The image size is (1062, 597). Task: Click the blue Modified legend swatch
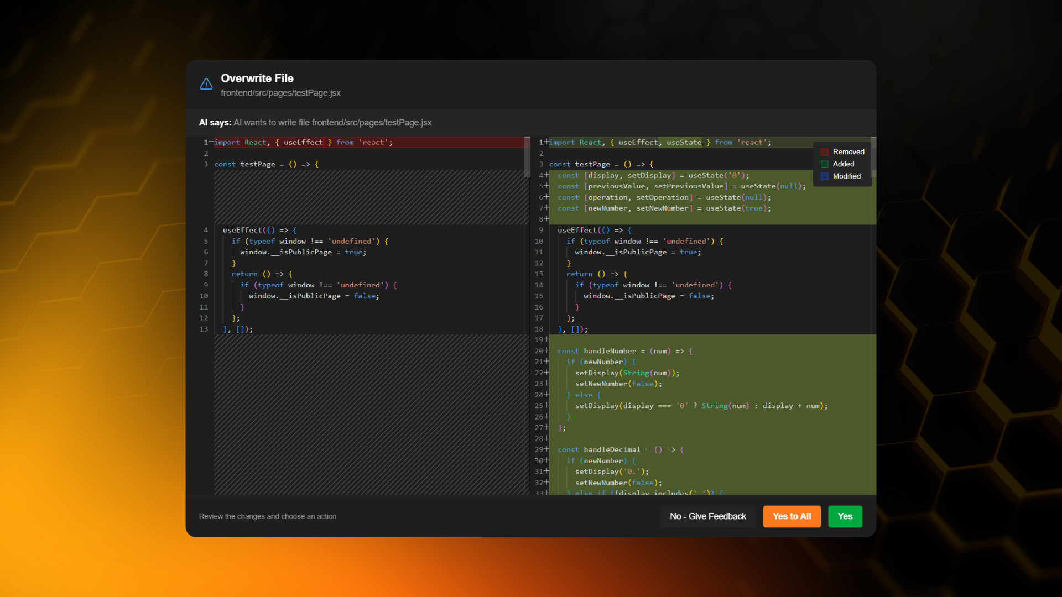tap(824, 176)
